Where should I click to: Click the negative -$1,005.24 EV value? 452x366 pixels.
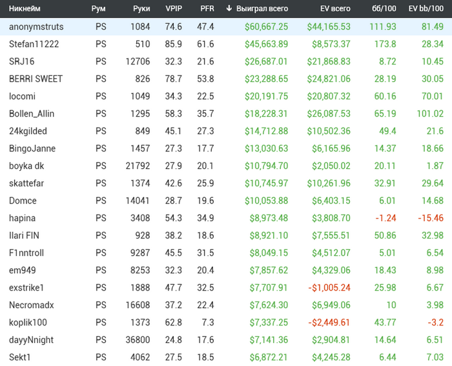[329, 288]
